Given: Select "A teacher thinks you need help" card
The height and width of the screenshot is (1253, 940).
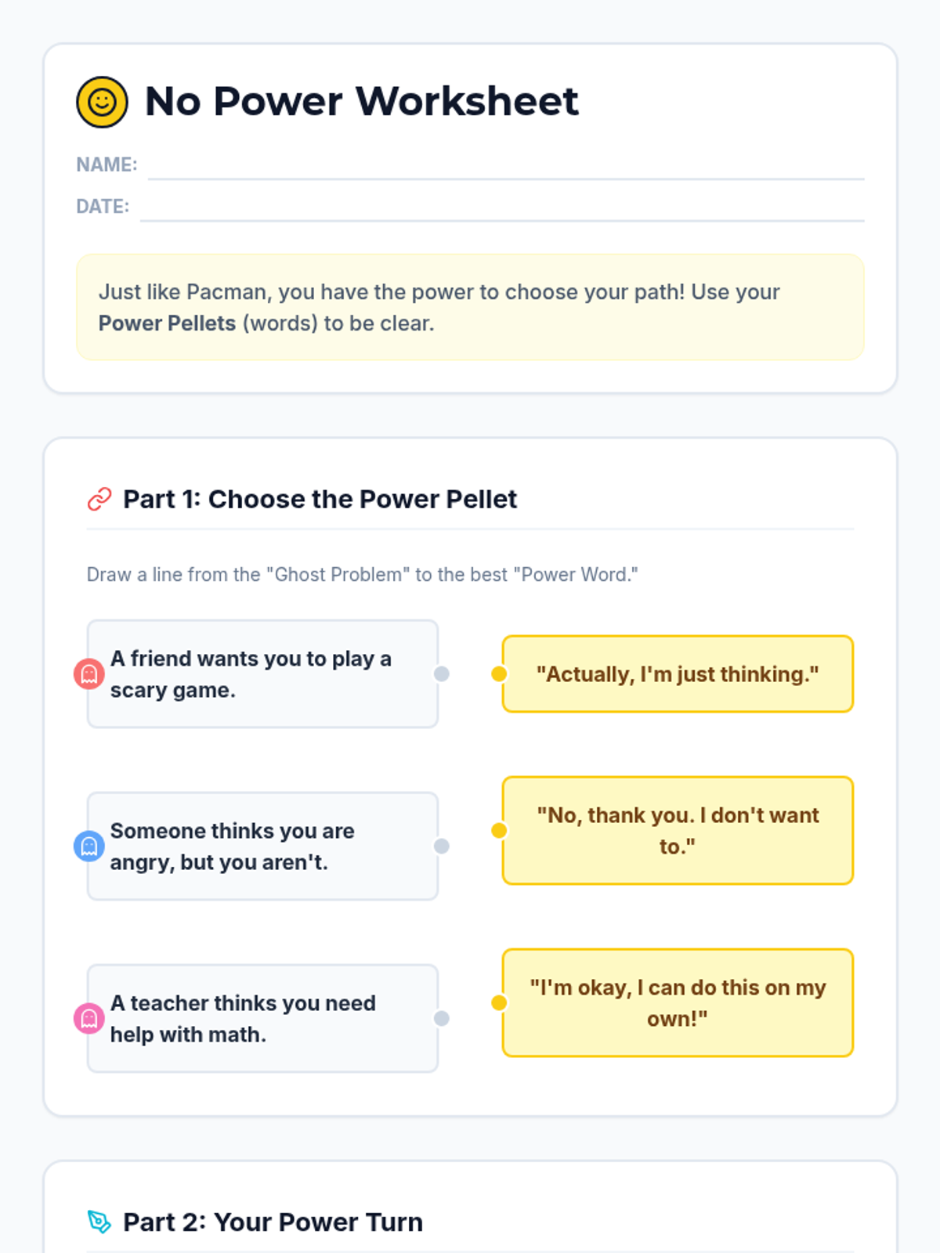Looking at the screenshot, I should [262, 1018].
